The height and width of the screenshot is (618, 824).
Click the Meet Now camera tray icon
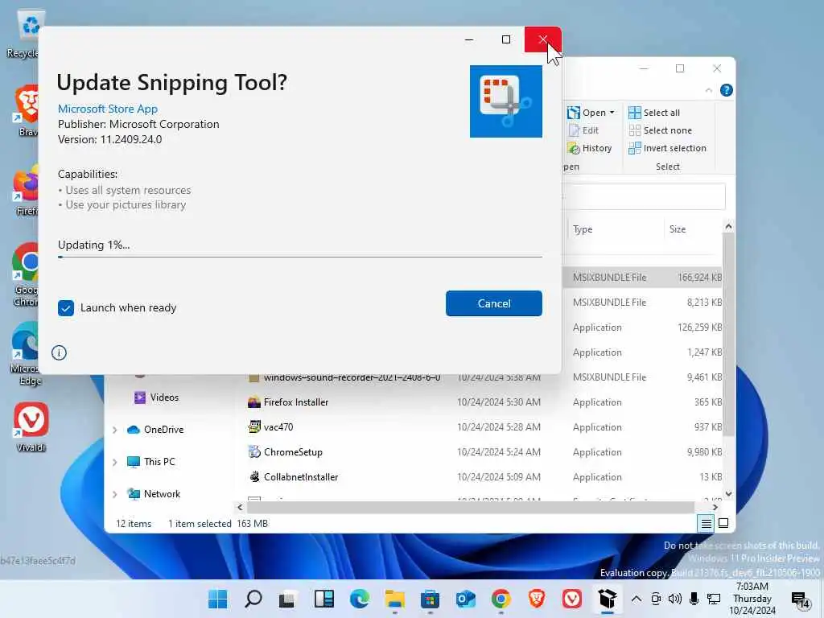[x=656, y=599]
